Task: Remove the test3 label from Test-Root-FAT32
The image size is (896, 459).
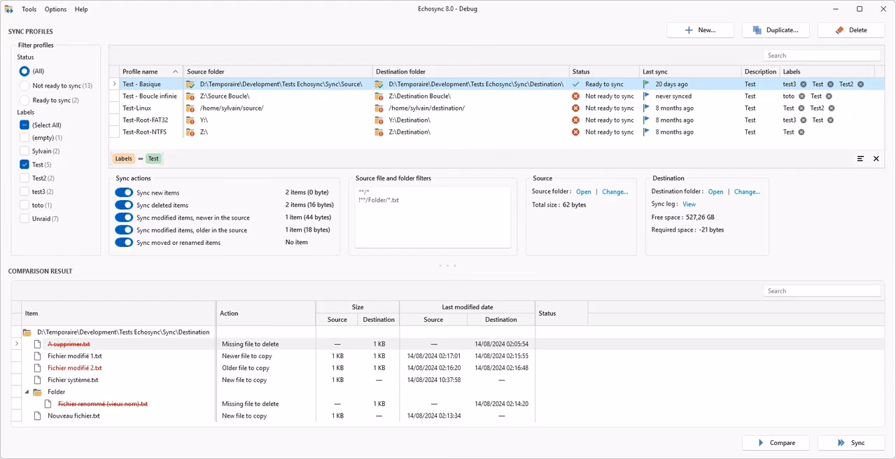Action: click(x=802, y=120)
